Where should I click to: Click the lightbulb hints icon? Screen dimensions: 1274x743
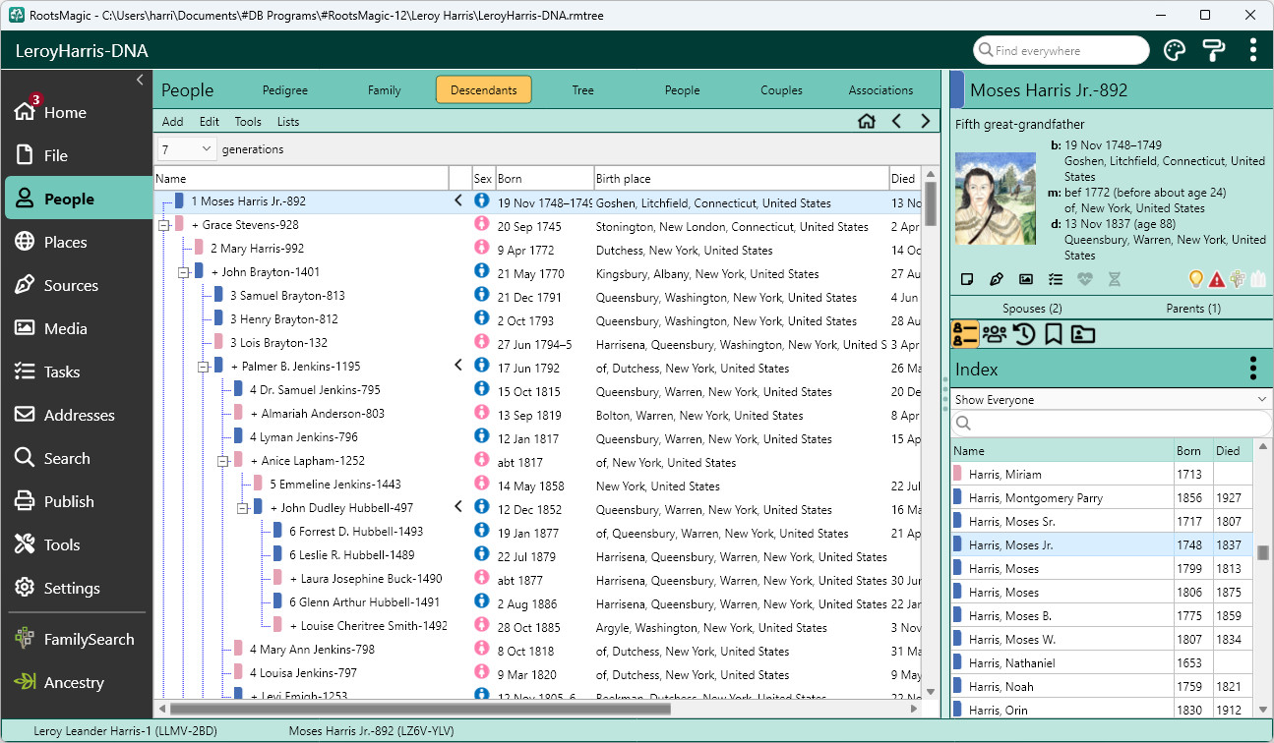(x=1196, y=279)
